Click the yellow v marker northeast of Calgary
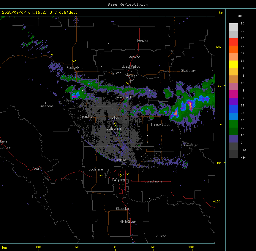256x251 pixels. (127, 174)
